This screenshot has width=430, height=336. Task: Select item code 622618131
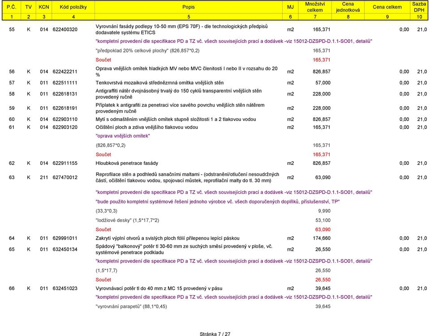click(65, 94)
